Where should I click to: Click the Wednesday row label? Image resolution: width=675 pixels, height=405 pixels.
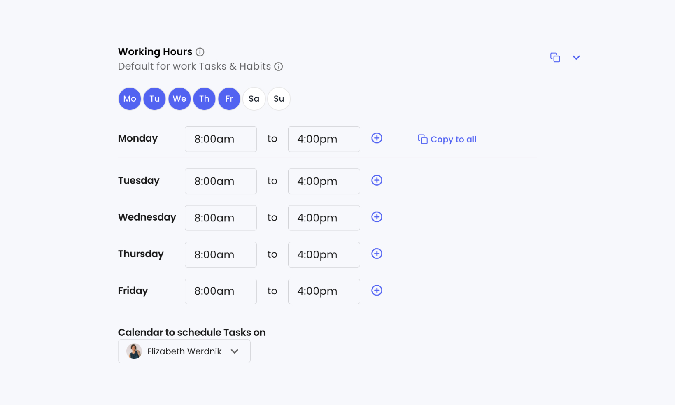(147, 217)
